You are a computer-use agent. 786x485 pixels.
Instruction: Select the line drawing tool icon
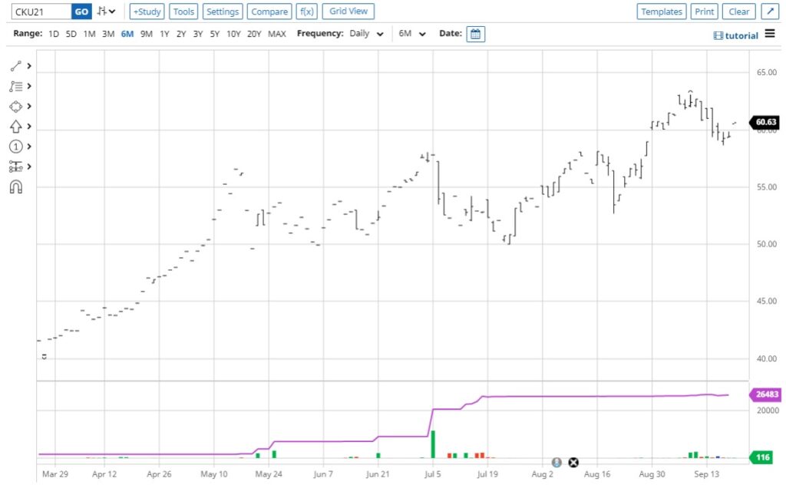point(15,66)
